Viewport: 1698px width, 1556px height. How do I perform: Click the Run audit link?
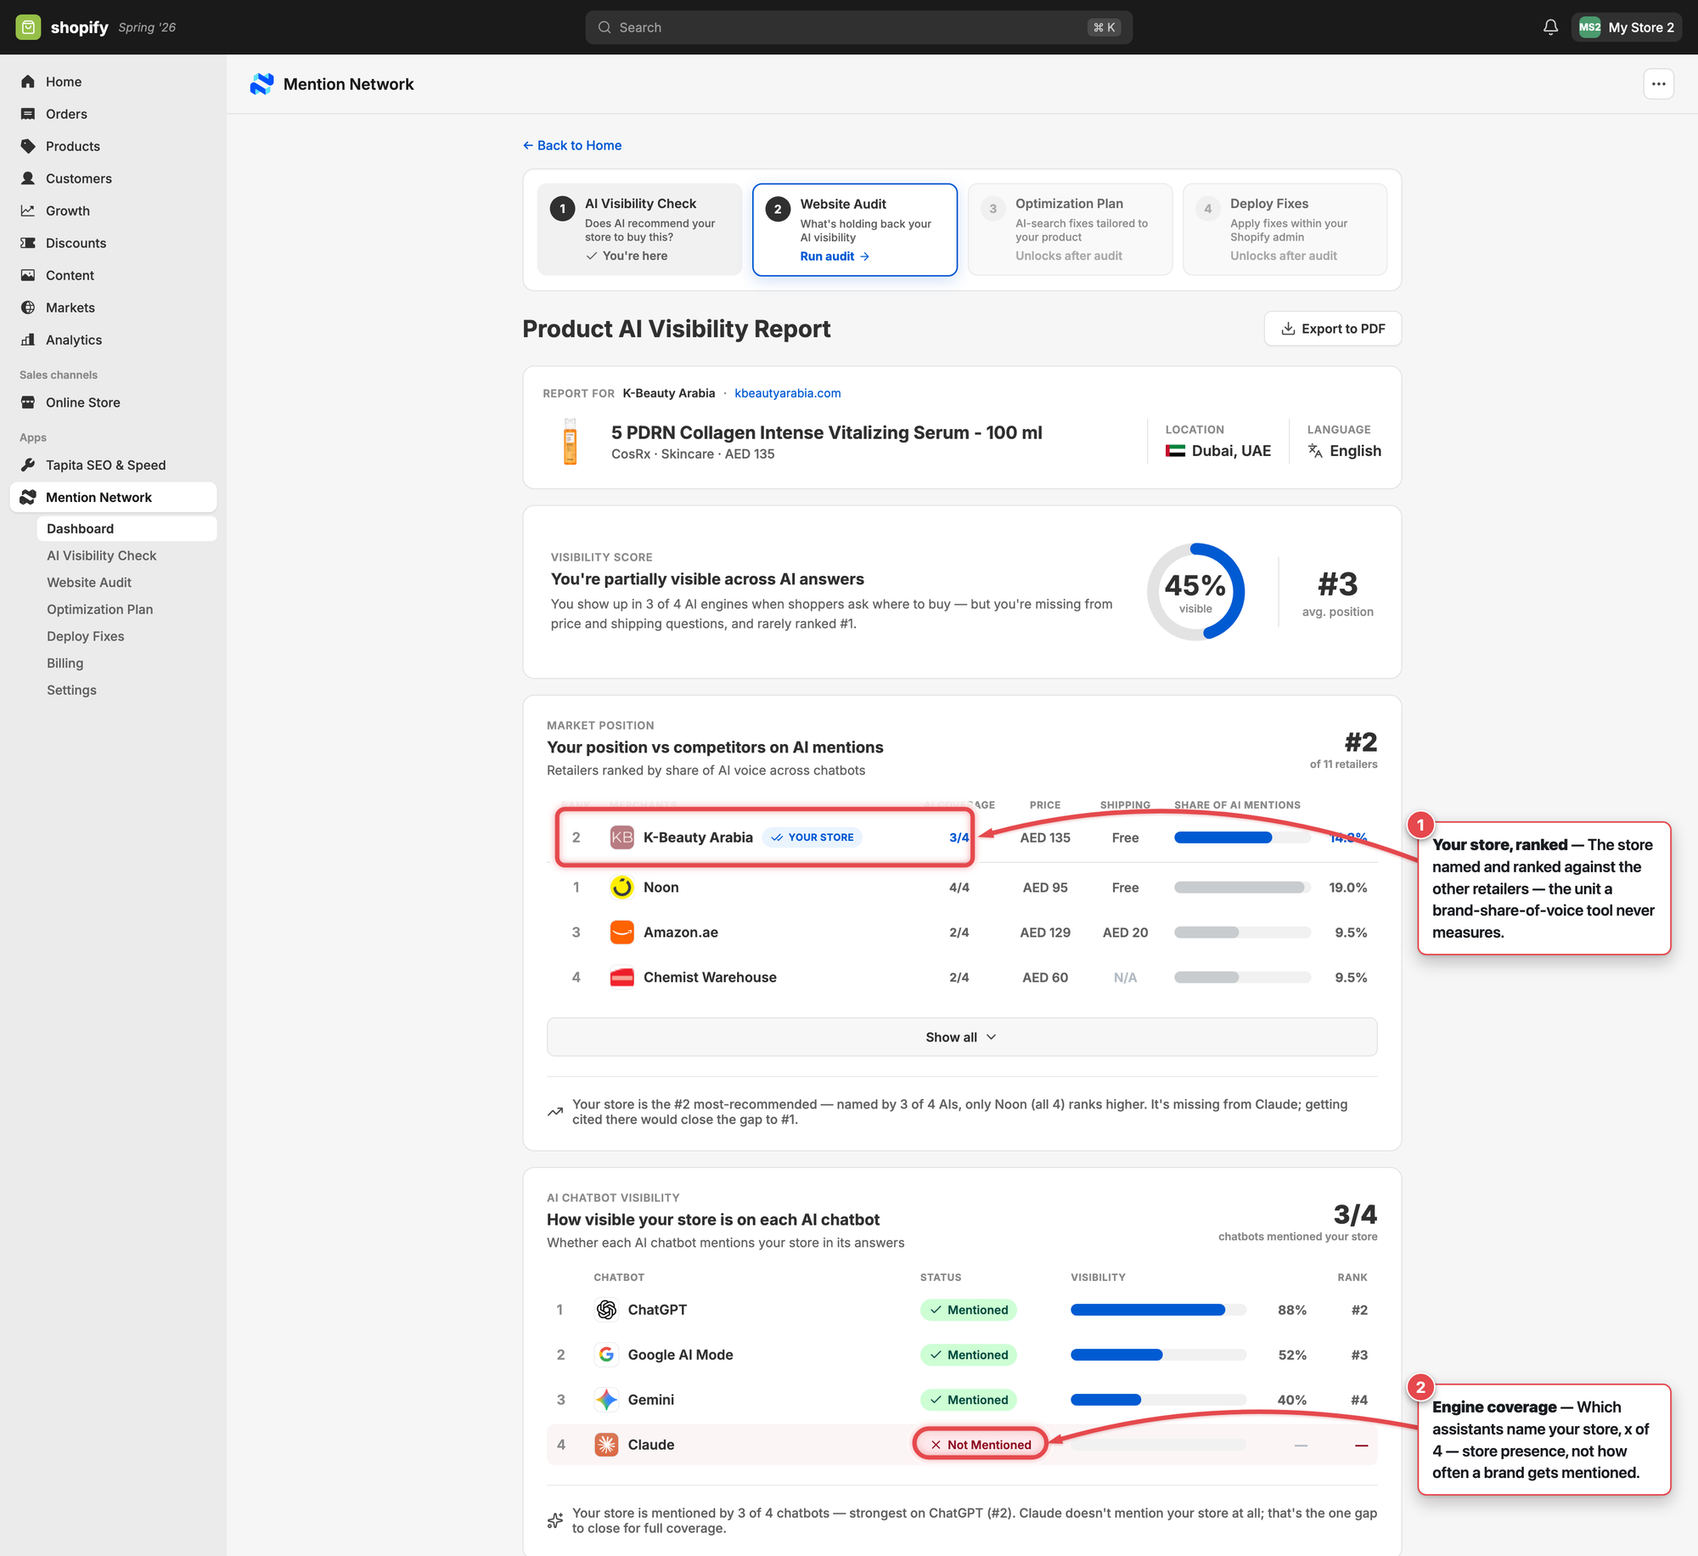(x=835, y=257)
